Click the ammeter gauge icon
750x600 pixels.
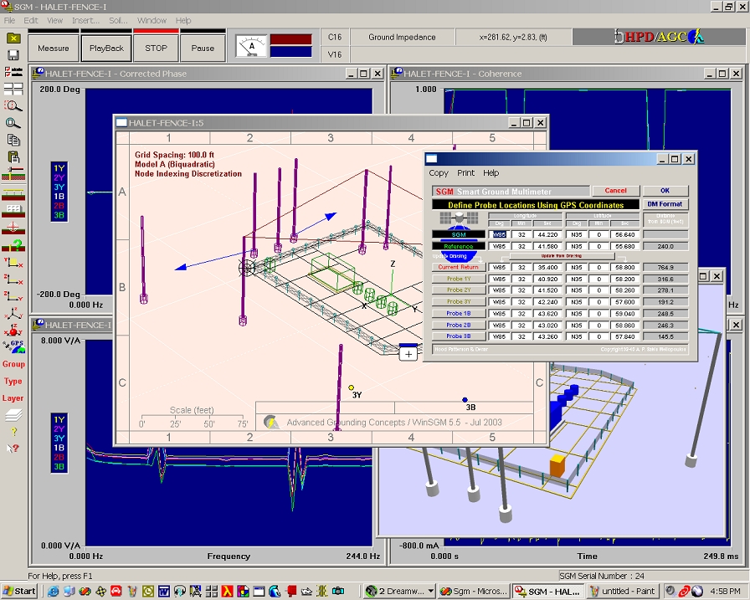252,47
